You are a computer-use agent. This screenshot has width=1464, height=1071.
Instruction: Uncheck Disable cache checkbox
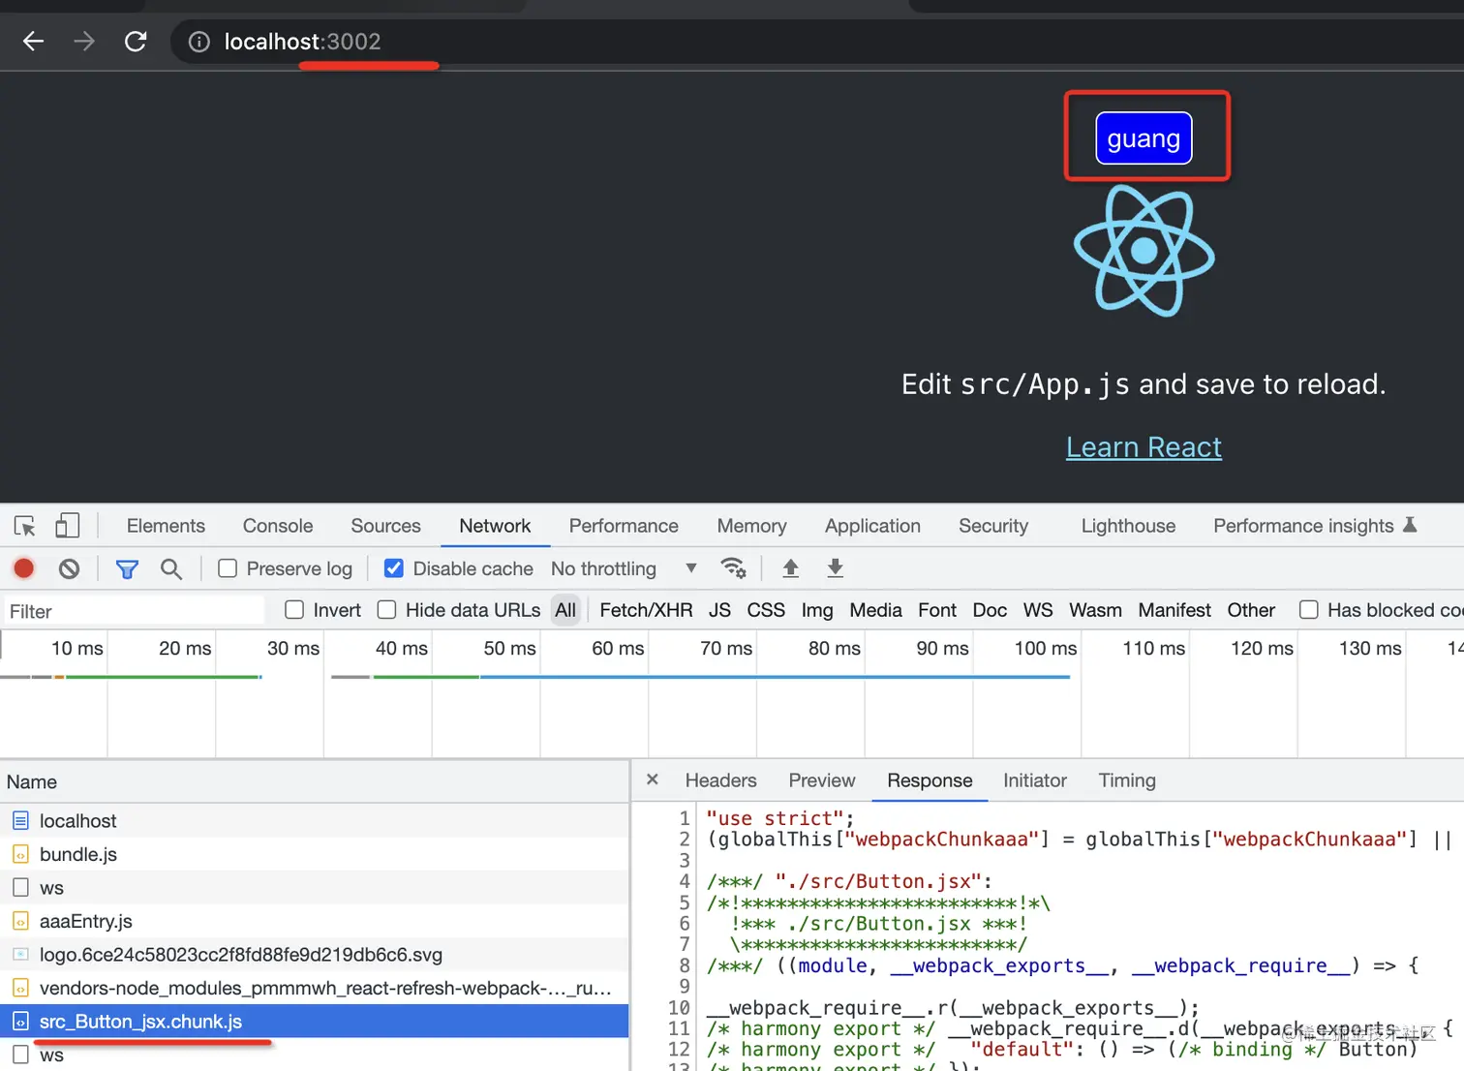[394, 568]
